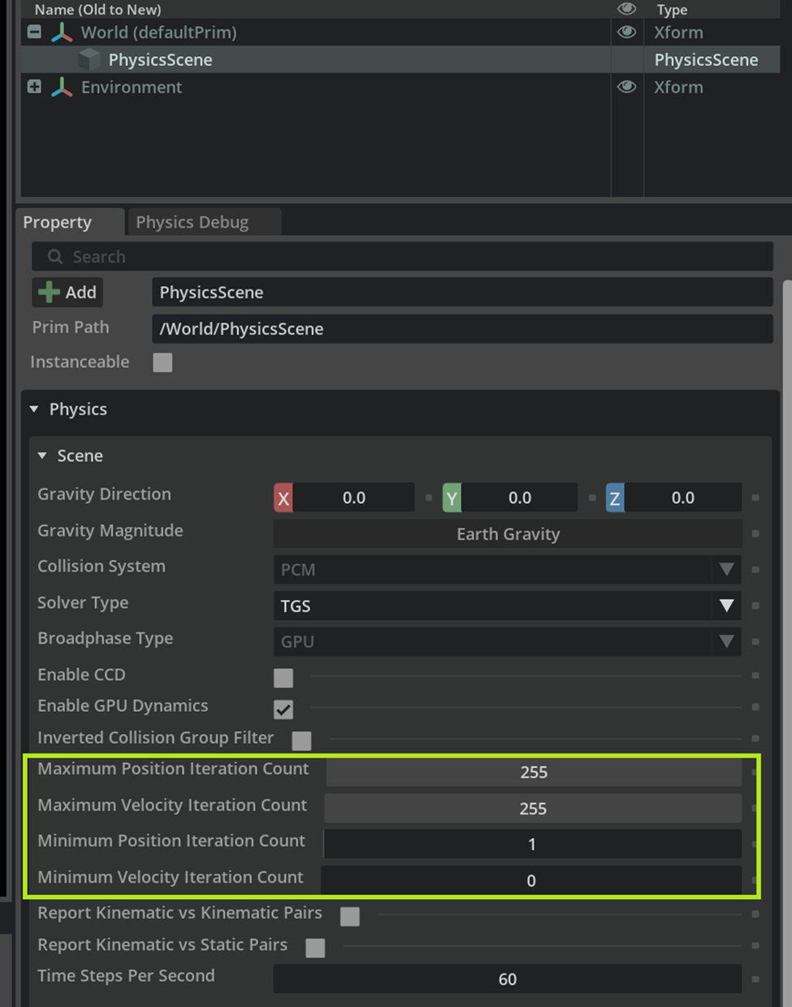This screenshot has height=1007, width=792.
Task: Click the reset marker beside Time Steps Per Second
Action: (x=755, y=979)
